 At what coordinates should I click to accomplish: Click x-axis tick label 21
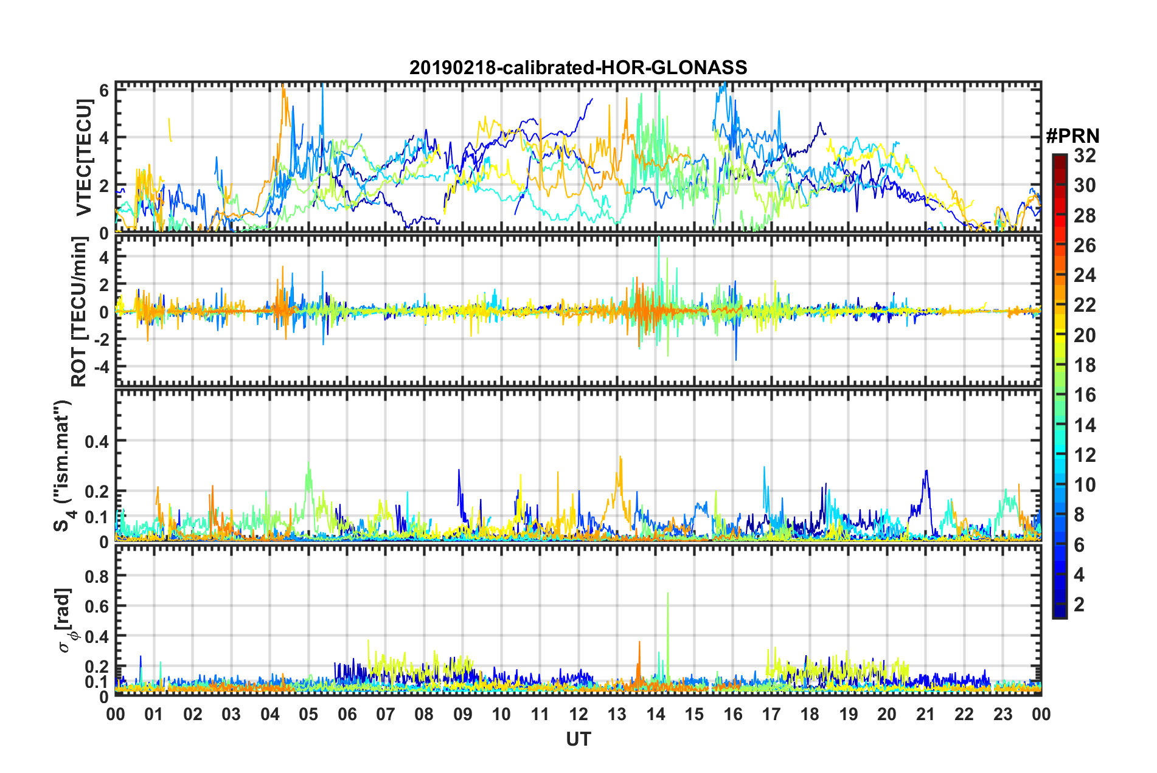[x=925, y=714]
